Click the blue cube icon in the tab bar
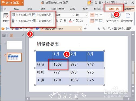Image resolution: width=136 pixels, height=101 pixels. coord(37,29)
